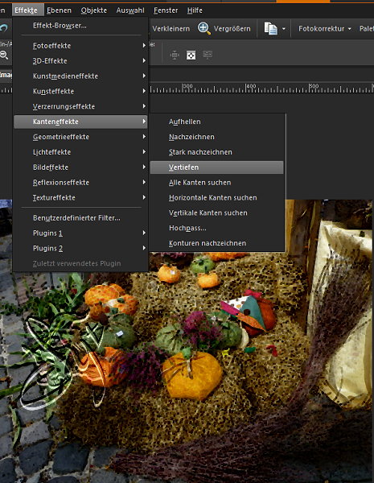
Task: Open the Ebenen menu
Action: click(x=59, y=10)
